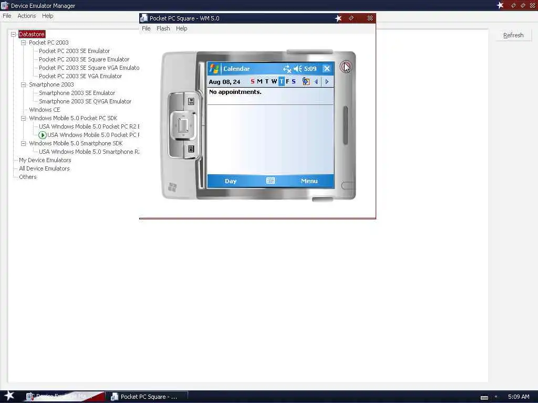Click the taskbar clock 5:09 AM
This screenshot has height=403, width=538.
(519, 397)
